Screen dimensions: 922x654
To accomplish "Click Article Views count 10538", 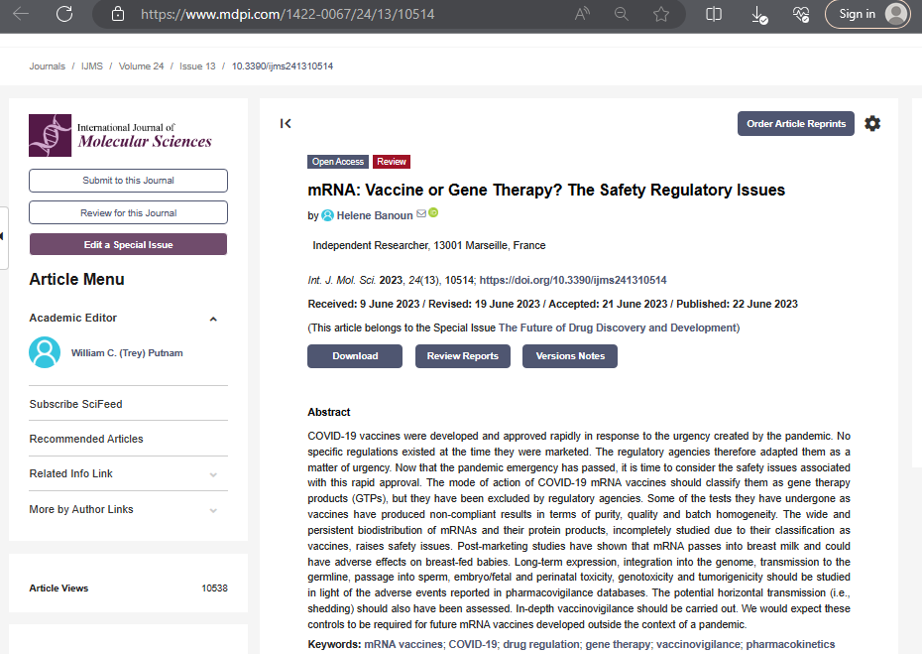I will click(x=214, y=589).
